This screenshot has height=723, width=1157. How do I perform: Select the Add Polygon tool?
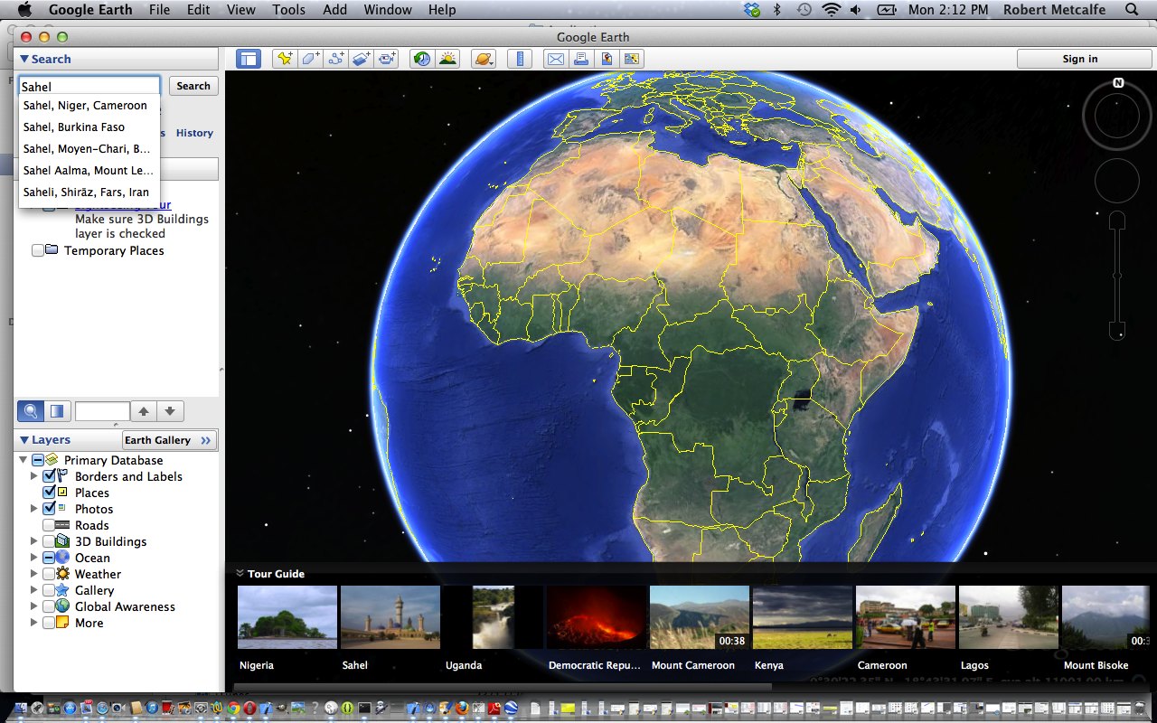(310, 59)
